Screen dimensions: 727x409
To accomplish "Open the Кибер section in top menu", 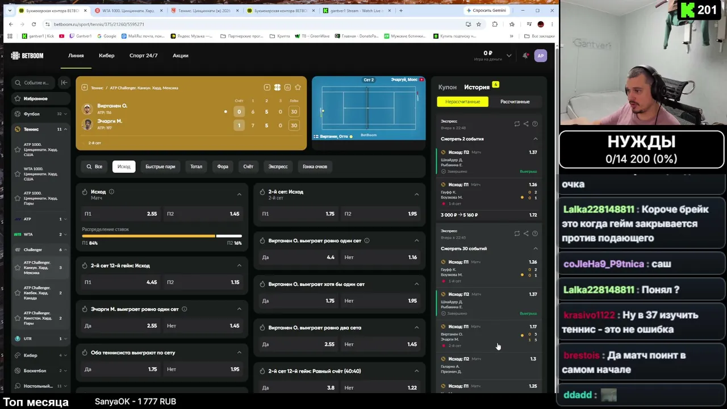I will click(x=106, y=56).
